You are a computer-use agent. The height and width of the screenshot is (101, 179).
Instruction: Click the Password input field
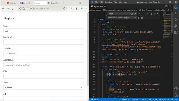44,42
